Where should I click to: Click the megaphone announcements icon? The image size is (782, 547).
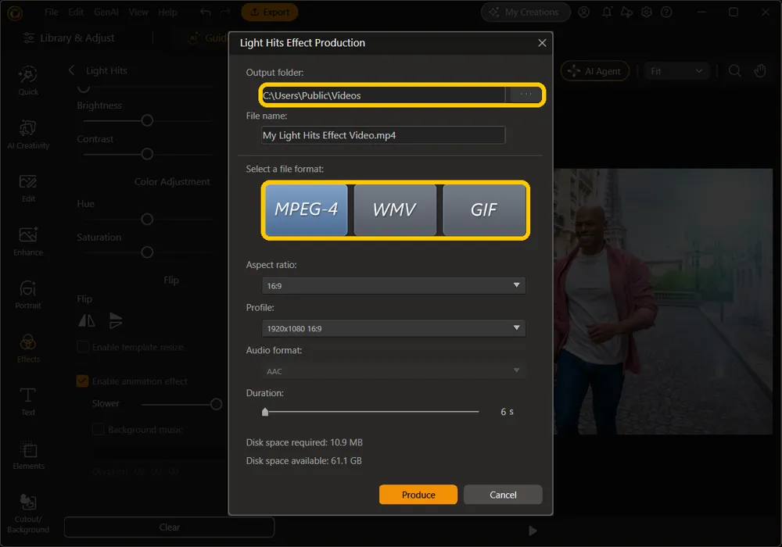click(626, 12)
